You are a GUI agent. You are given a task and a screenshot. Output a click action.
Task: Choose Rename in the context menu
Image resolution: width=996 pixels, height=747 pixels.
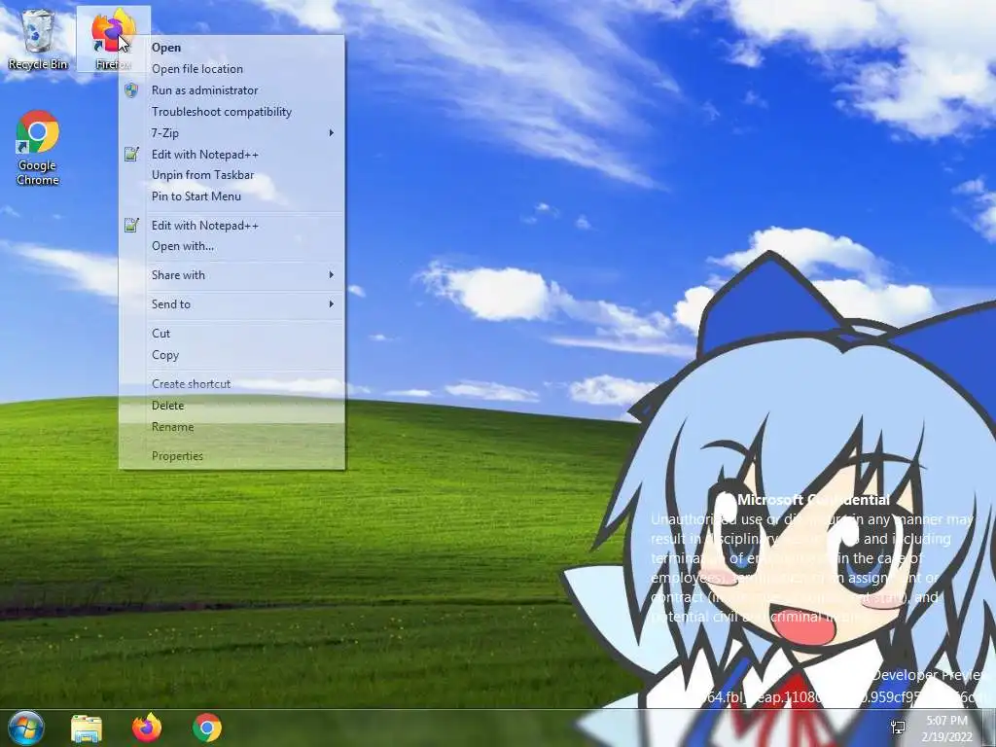[x=231, y=427]
